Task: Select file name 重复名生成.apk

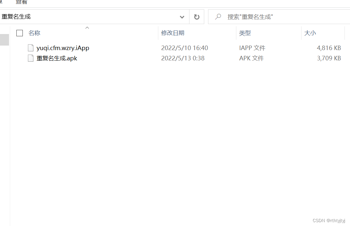Action: pos(57,58)
